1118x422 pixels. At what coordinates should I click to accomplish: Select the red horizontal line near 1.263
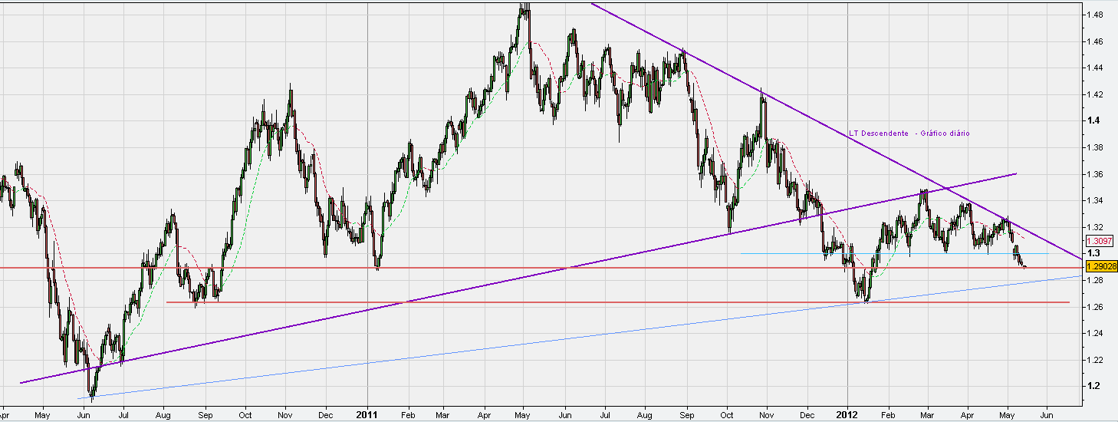tap(618, 302)
